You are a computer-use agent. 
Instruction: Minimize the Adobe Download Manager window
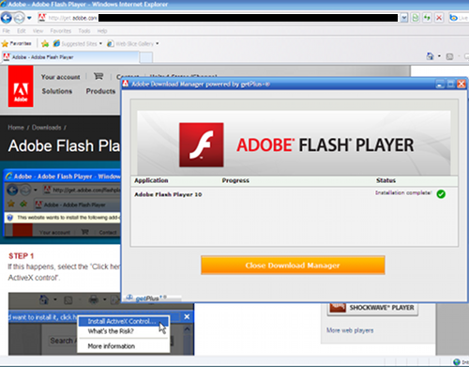tap(440, 84)
